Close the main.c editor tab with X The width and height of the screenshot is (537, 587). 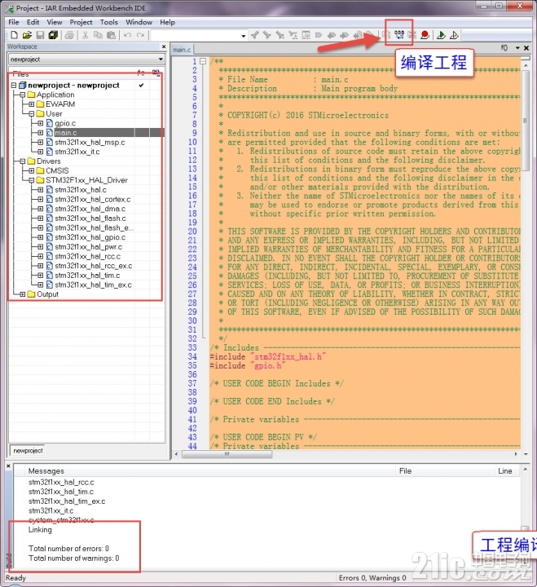[526, 48]
